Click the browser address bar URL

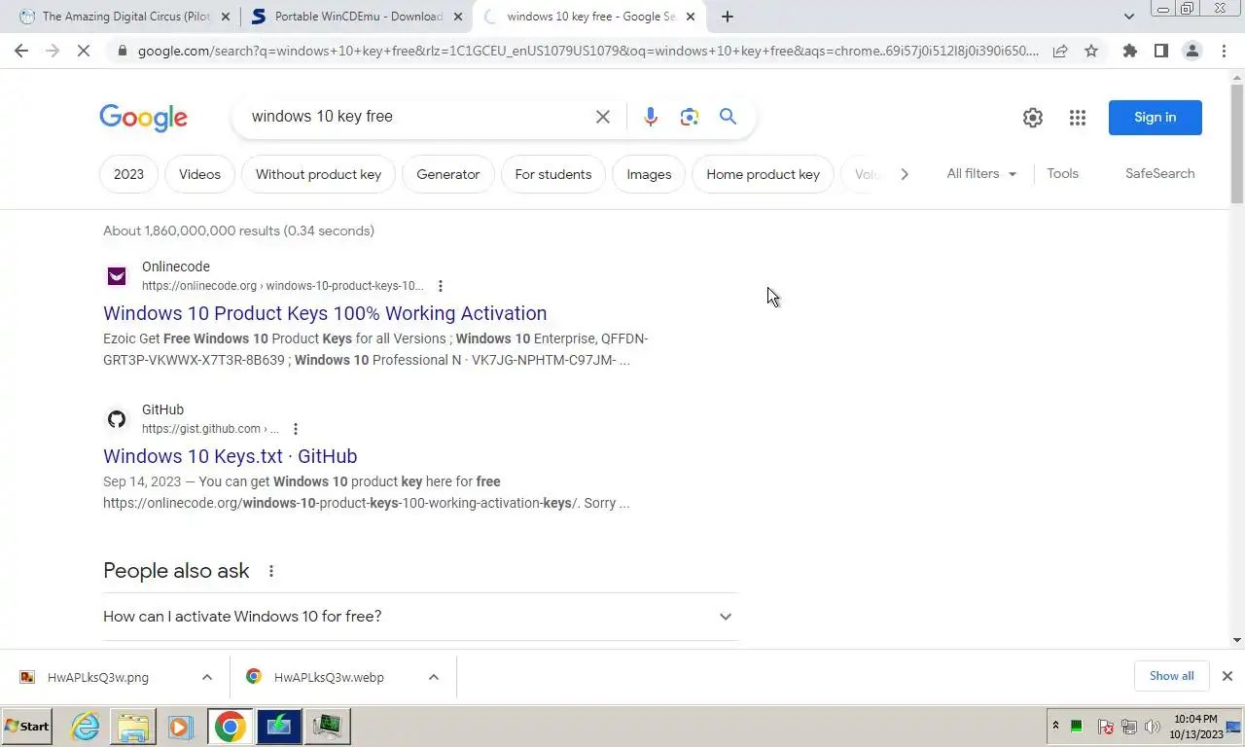[587, 51]
